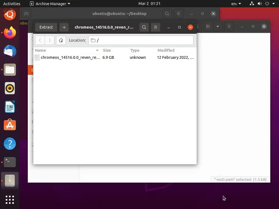Sort by the Name column
279x209 pixels.
click(x=67, y=50)
